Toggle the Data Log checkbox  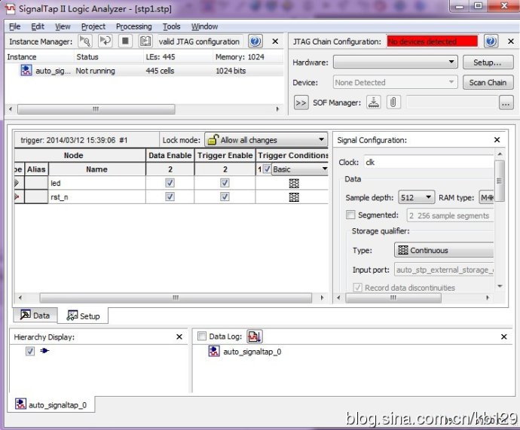tap(202, 337)
